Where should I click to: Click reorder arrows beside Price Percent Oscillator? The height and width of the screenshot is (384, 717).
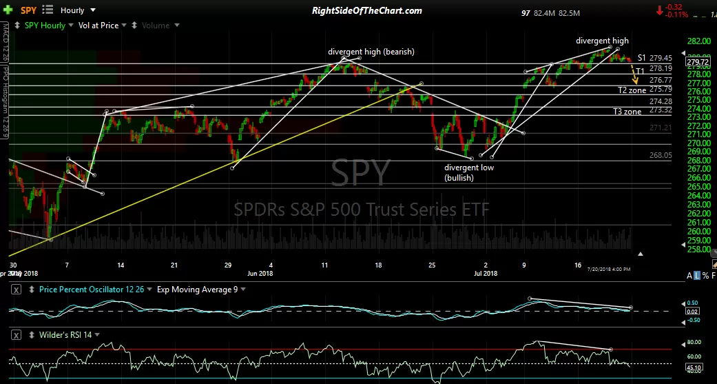click(x=32, y=290)
